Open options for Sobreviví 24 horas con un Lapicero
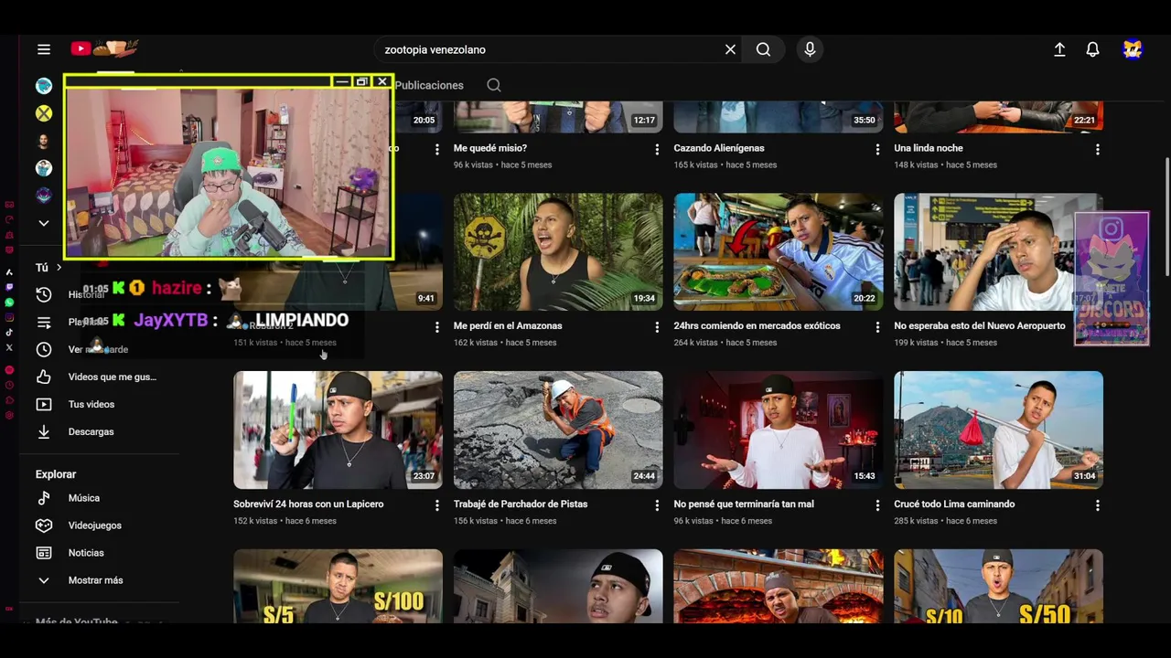 [x=436, y=505]
